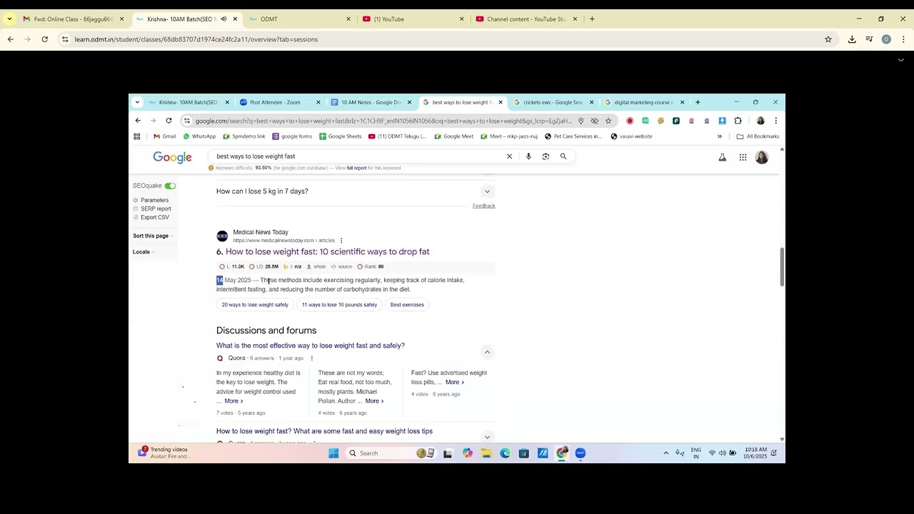This screenshot has height=514, width=914.
Task: Click More under the 'These are not my words' answer
Action: 374,401
